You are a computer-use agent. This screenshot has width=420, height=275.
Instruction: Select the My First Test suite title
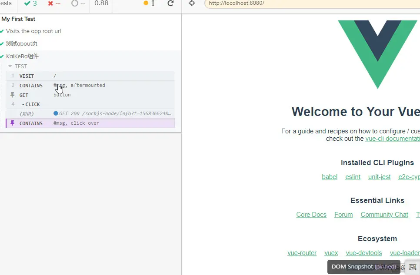[18, 19]
